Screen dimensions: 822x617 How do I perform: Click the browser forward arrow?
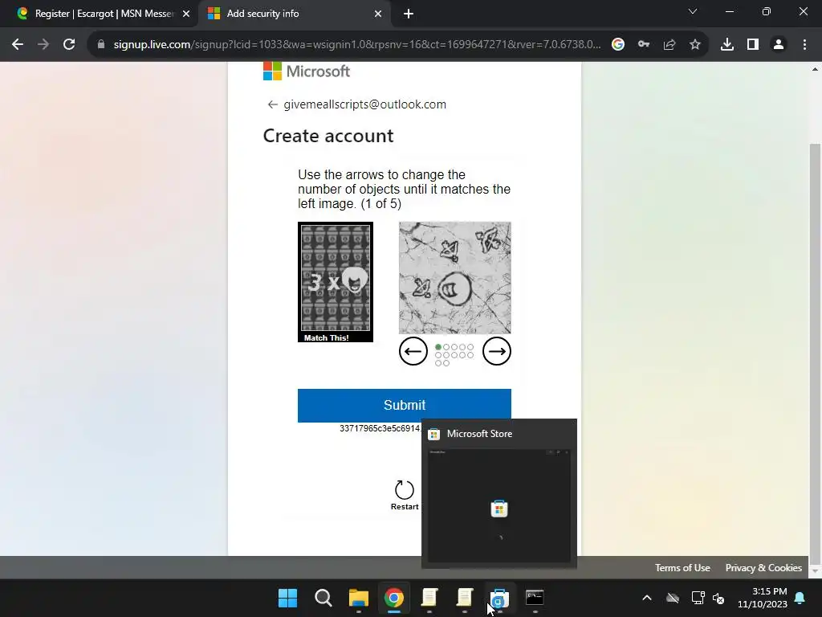pyautogui.click(x=43, y=45)
